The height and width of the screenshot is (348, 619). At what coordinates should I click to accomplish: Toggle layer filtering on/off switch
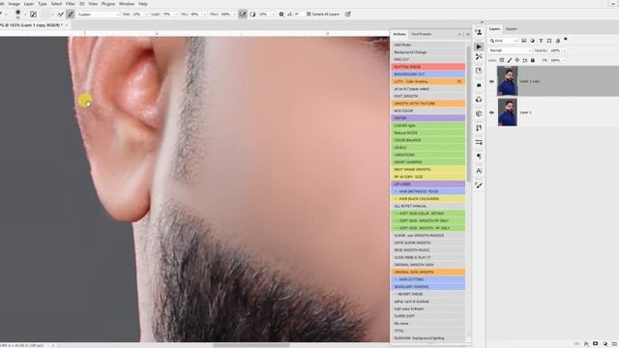(x=566, y=39)
